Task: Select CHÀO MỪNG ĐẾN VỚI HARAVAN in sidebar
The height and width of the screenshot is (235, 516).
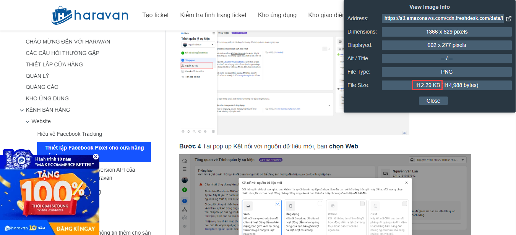Action: click(68, 42)
